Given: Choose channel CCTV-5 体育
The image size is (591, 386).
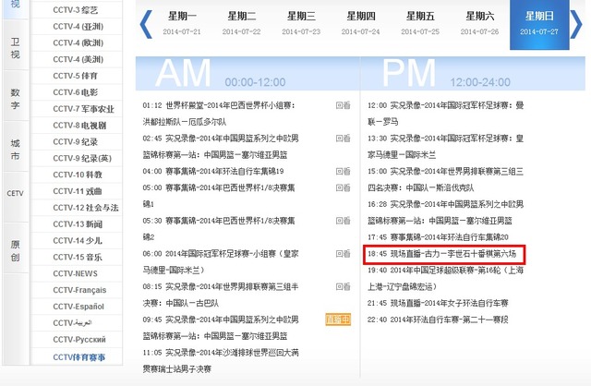Looking at the screenshot, I should [x=77, y=76].
